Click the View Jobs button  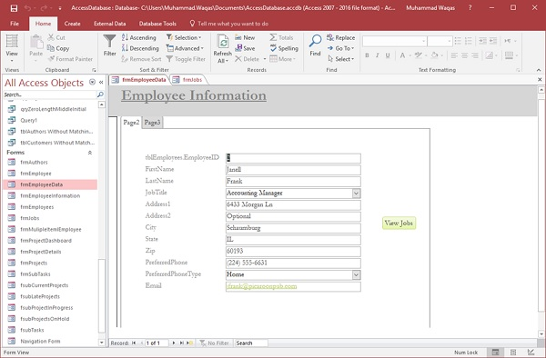399,224
